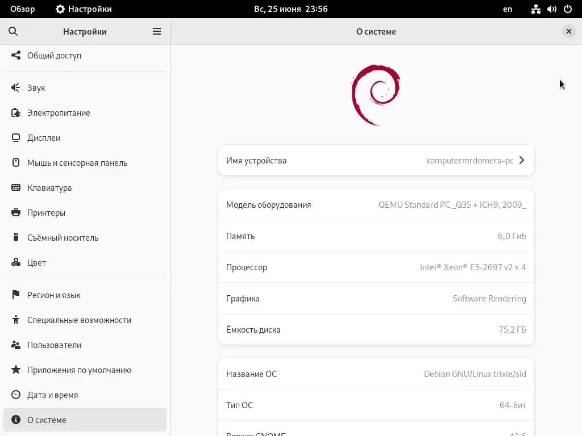This screenshot has width=582, height=436.
Task: Open Принтеры settings
Action: point(85,212)
